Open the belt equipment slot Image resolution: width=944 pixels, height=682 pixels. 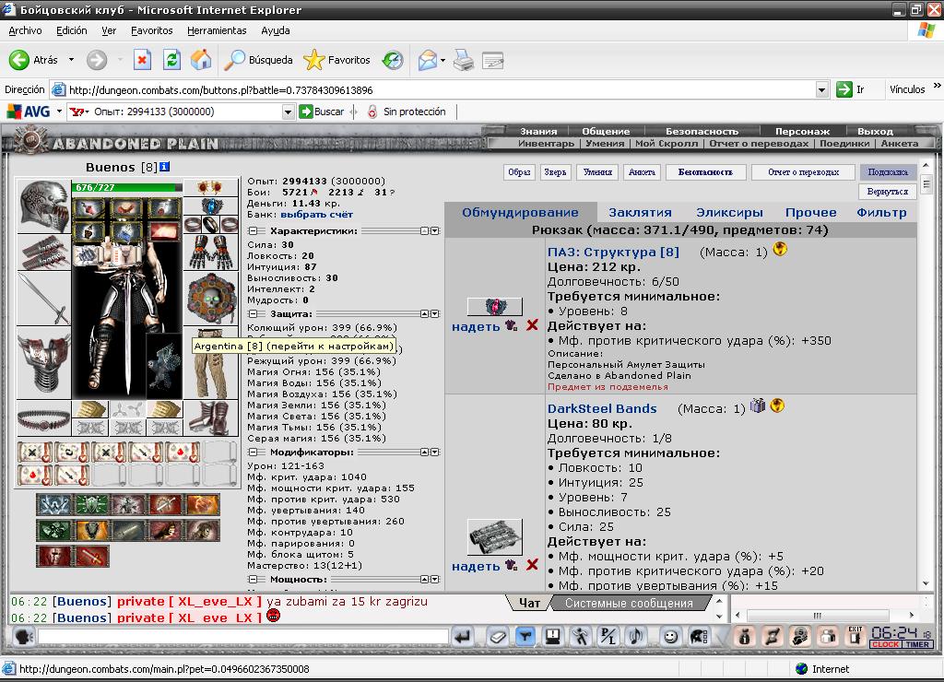point(43,417)
